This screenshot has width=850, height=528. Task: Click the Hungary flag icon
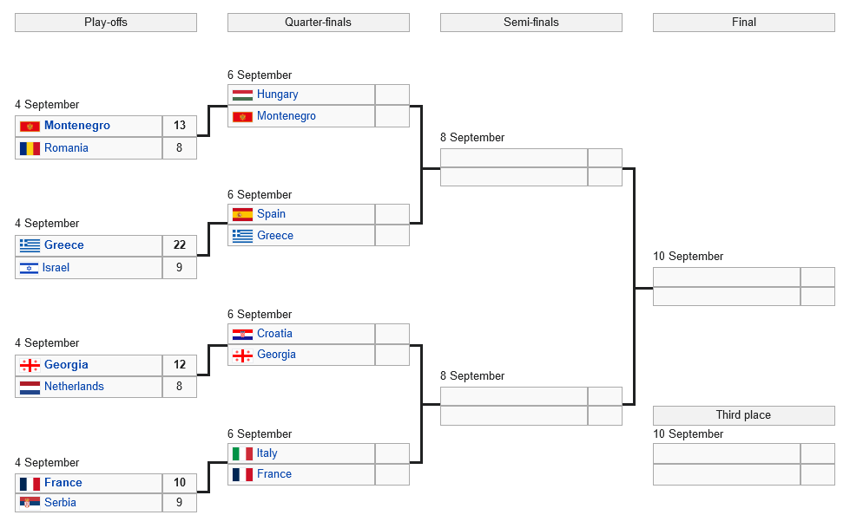pyautogui.click(x=242, y=95)
